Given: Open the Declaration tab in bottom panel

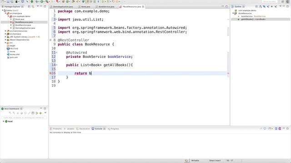Looking at the screenshot, I should (x=85, y=129).
